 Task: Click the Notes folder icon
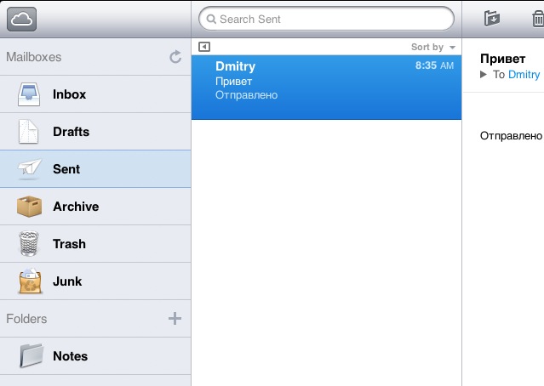[30, 356]
